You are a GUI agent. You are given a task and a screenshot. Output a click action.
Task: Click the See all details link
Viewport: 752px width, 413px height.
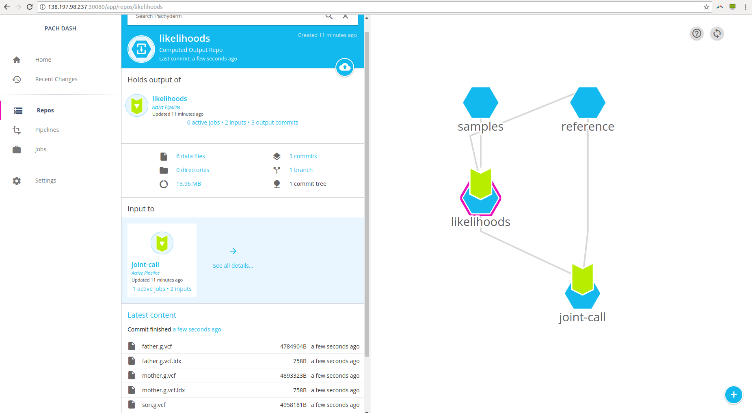click(233, 266)
